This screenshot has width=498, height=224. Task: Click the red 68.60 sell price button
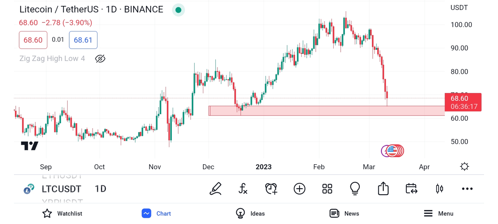33,40
